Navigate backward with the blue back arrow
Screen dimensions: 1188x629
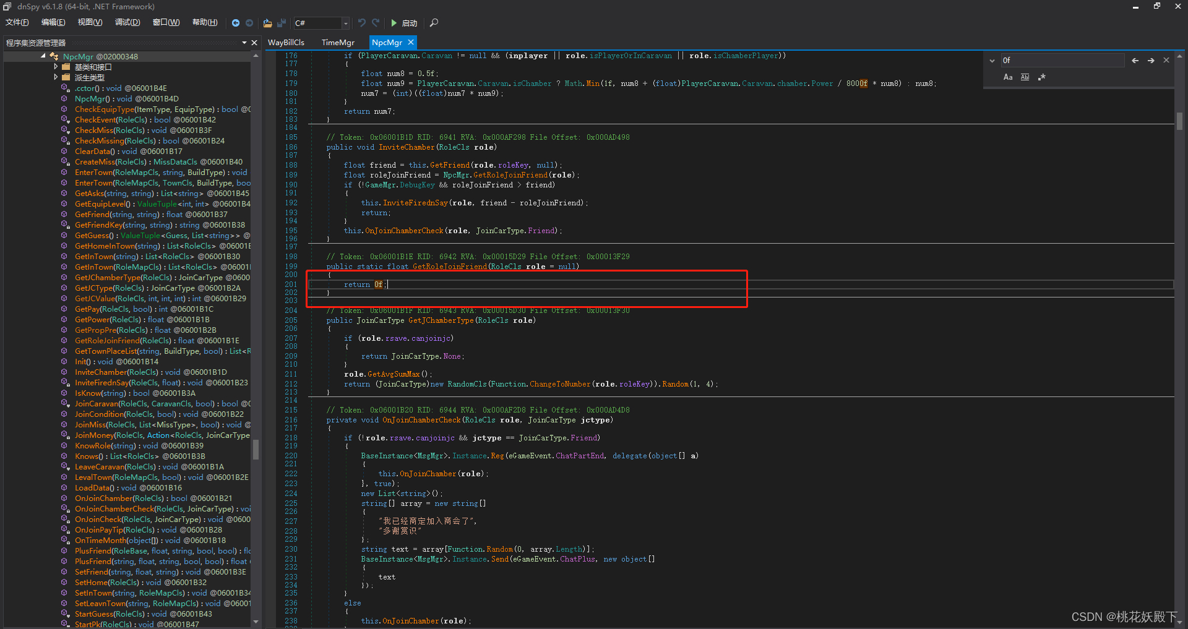coord(236,23)
